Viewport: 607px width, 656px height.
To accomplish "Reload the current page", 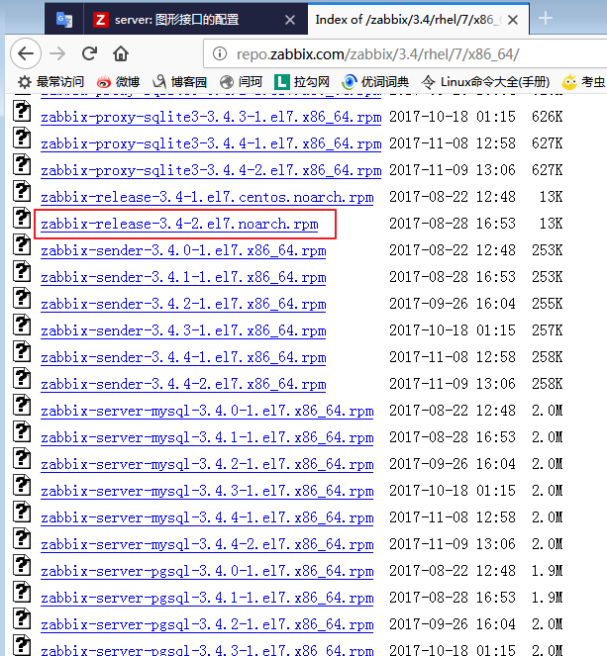I will (x=89, y=53).
